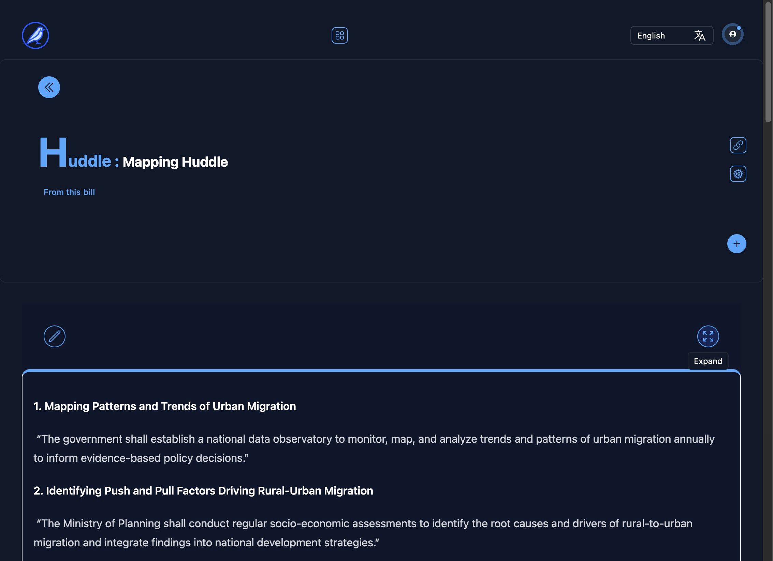Image resolution: width=773 pixels, height=561 pixels.
Task: Click the blue bird logo
Action: (x=35, y=35)
